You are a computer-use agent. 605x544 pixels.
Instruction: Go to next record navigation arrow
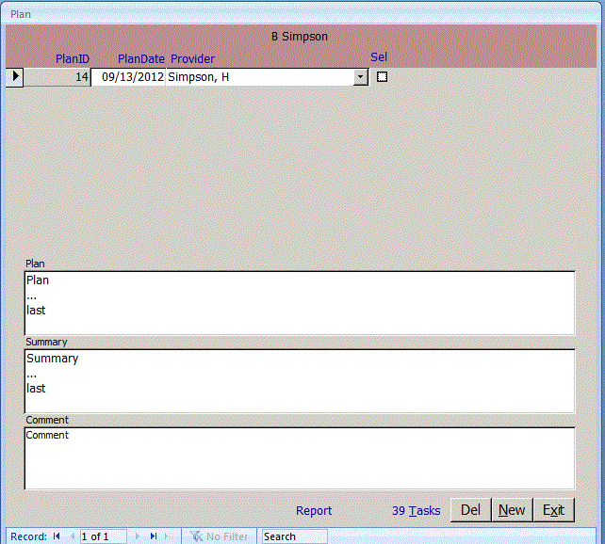point(138,536)
